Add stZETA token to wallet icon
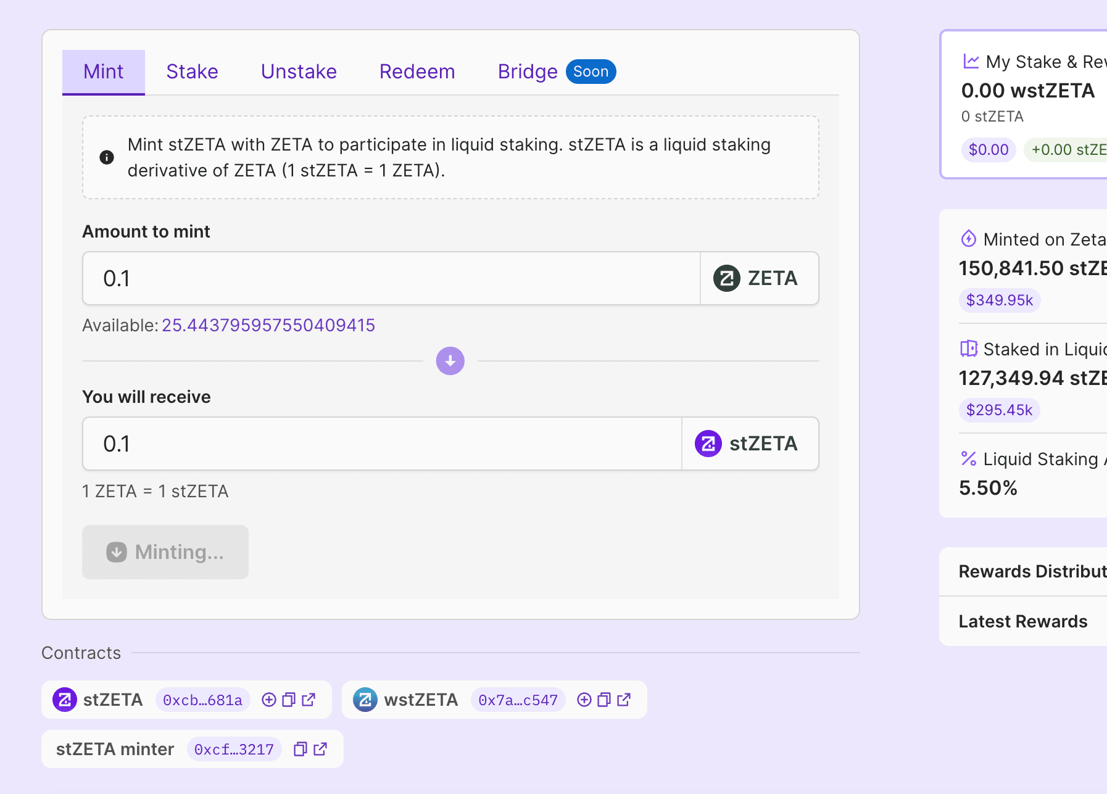Screen dimensions: 1107x794 269,700
